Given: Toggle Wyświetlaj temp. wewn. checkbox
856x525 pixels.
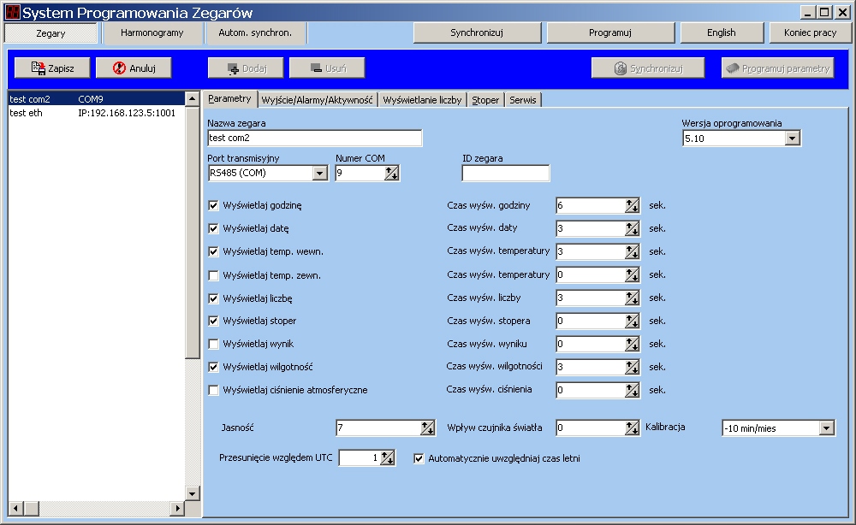Looking at the screenshot, I should tap(213, 252).
